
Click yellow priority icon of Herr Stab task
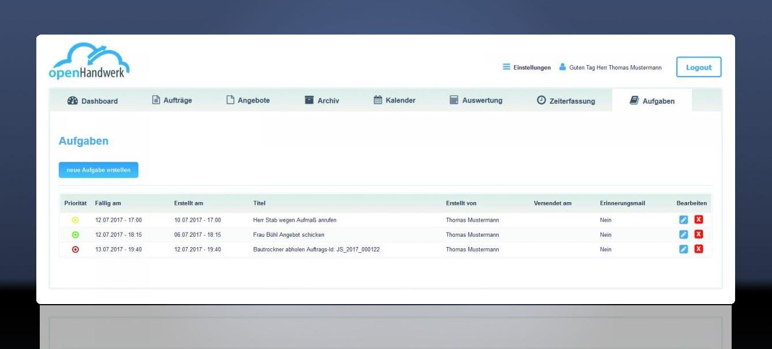tap(76, 220)
